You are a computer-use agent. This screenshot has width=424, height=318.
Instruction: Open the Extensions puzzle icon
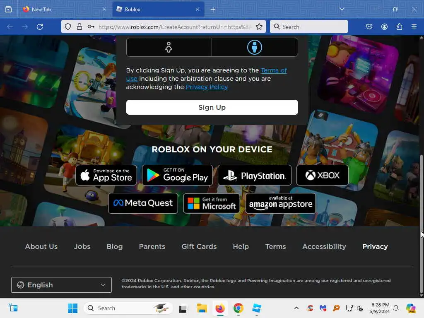[x=399, y=26]
